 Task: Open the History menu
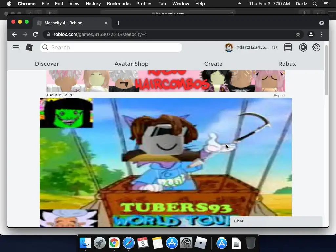point(93,4)
